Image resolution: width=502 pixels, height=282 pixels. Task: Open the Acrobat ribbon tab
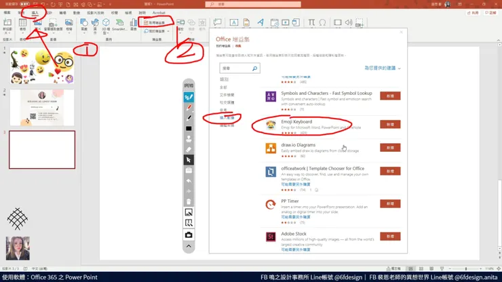tap(159, 13)
